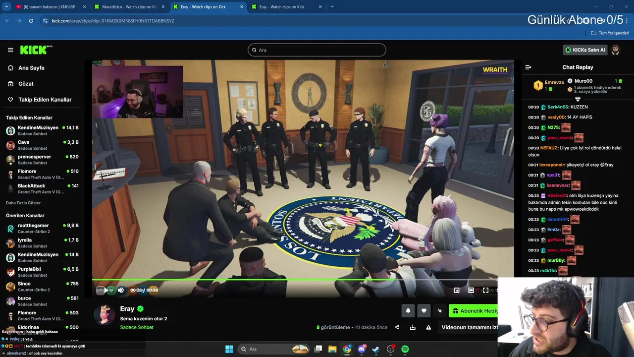This screenshot has width=634, height=357.
Task: Open Discord from the taskbar
Action: pyautogui.click(x=362, y=349)
